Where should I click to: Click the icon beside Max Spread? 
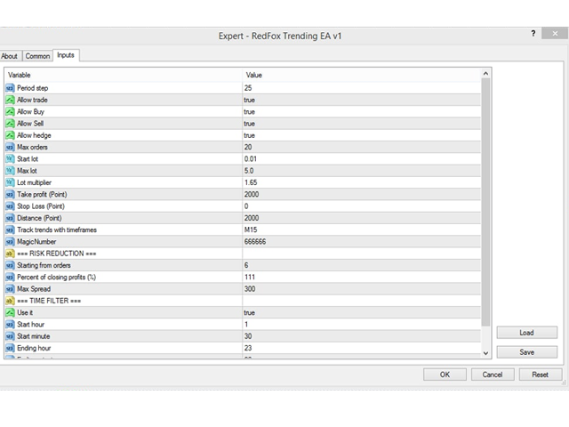10,289
